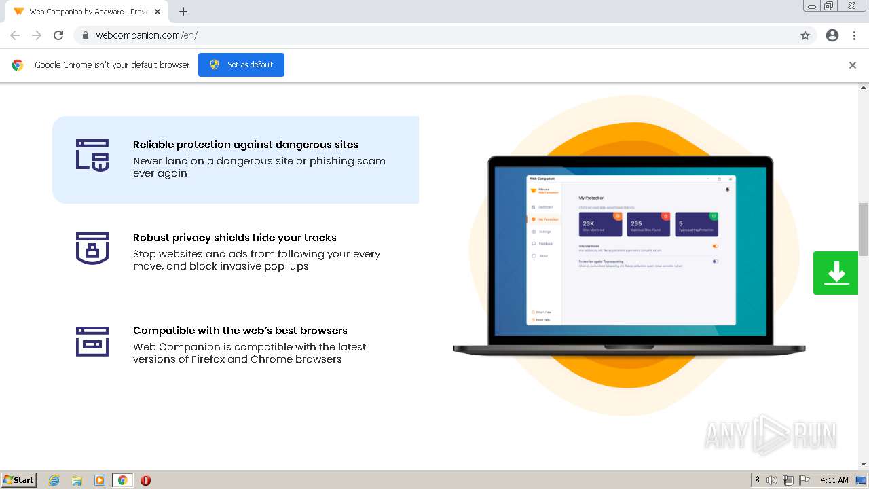Open the Windows Start menu
This screenshot has height=489, width=869.
(x=19, y=480)
